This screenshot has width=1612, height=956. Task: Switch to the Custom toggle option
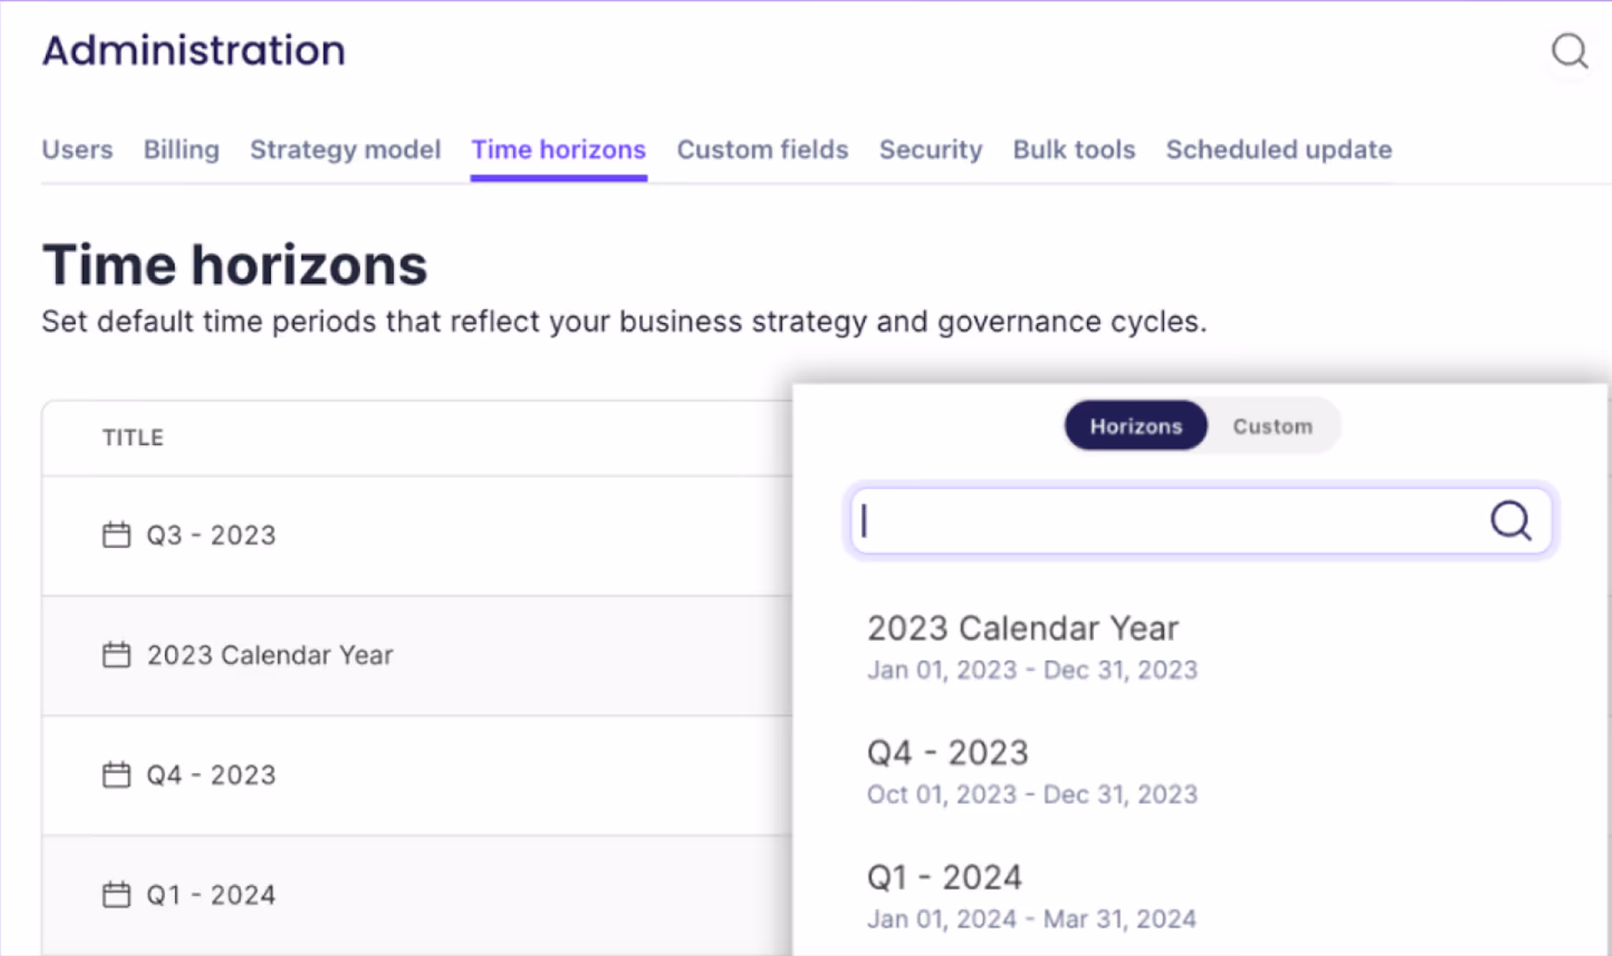click(1272, 426)
